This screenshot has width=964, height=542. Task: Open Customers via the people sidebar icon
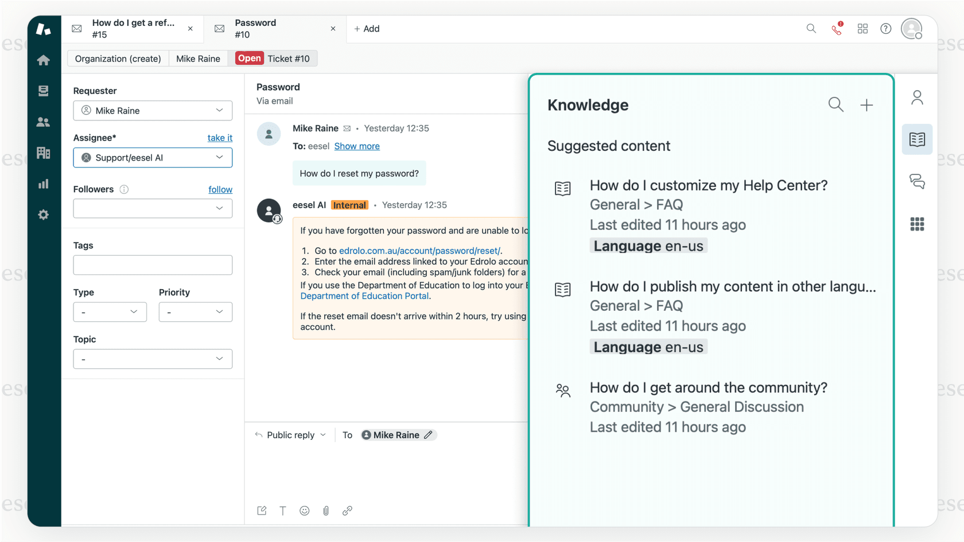tap(43, 122)
